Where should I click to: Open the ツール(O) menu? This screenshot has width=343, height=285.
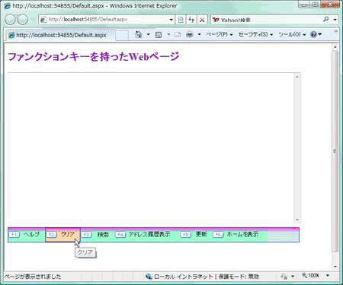(292, 34)
